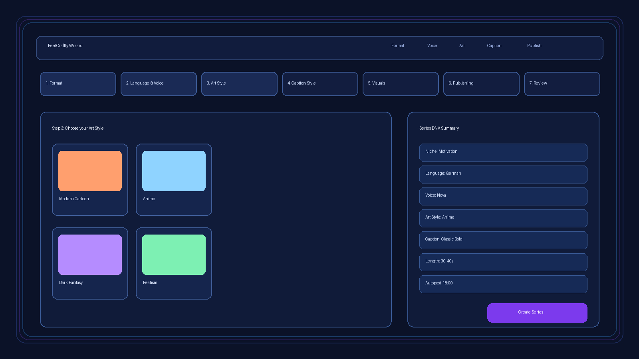Click the ReelCraftly Wizard title
This screenshot has width=639, height=359.
coord(65,46)
